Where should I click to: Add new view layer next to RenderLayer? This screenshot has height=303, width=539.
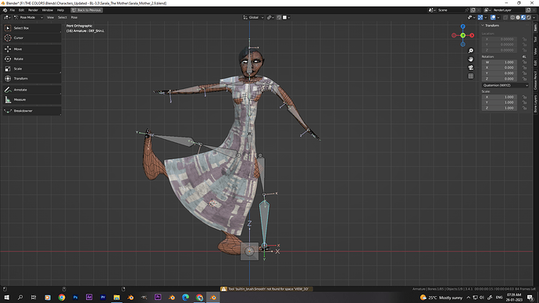[528, 10]
